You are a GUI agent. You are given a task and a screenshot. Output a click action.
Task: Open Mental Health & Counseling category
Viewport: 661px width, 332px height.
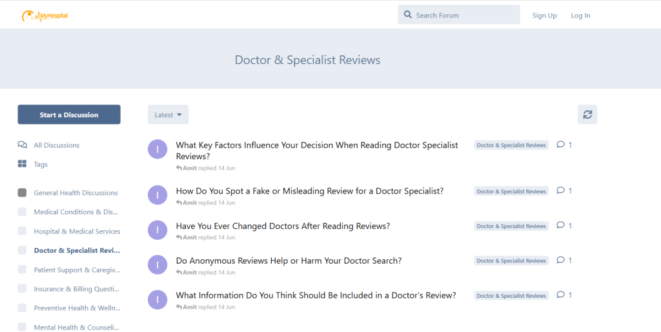[x=76, y=327]
